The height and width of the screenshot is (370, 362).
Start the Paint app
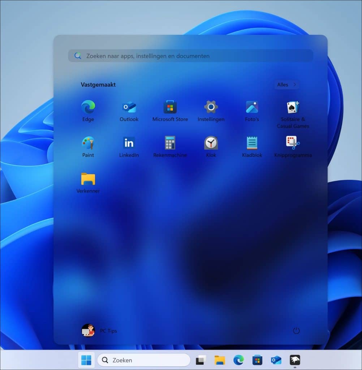point(88,143)
